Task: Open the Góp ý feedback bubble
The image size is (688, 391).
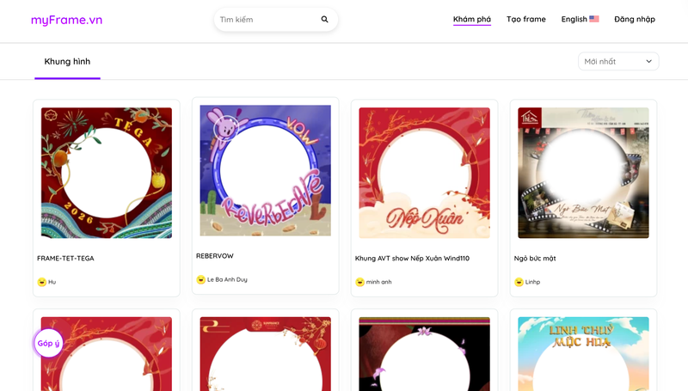Action: point(48,343)
